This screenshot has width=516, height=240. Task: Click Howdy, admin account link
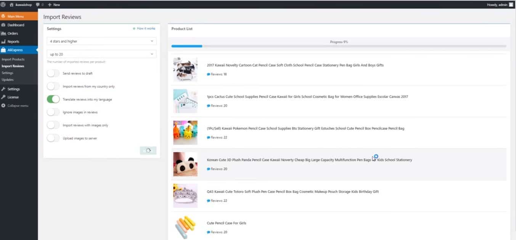tap(498, 5)
